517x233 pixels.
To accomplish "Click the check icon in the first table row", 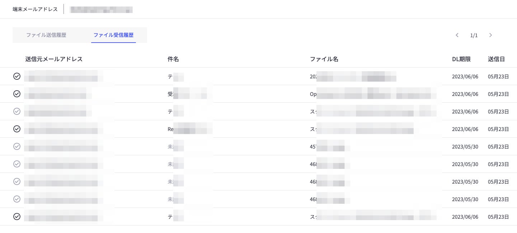I will coord(17,76).
